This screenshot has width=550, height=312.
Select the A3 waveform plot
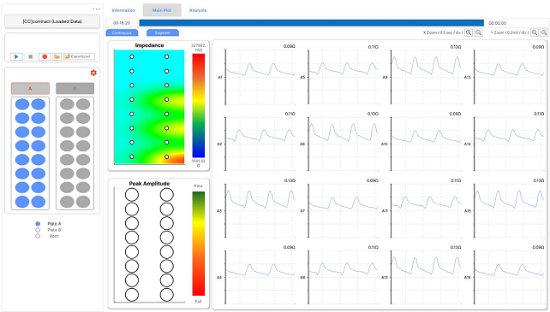260,211
